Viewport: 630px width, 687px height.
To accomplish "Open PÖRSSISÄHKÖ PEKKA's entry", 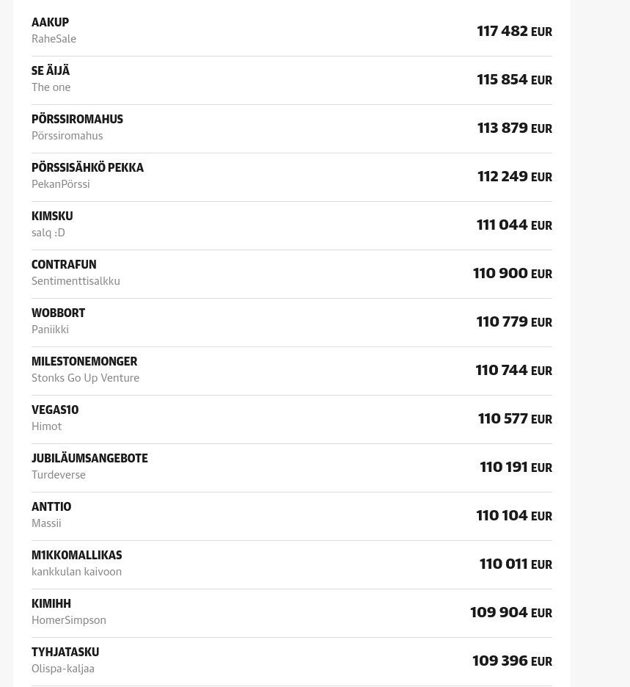I will pyautogui.click(x=87, y=168).
